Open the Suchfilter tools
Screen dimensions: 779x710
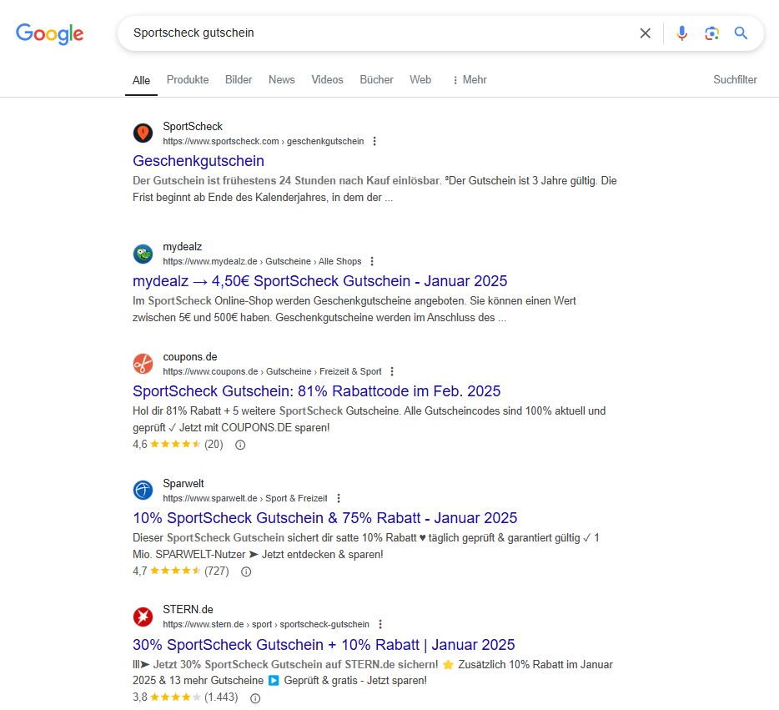click(x=735, y=80)
